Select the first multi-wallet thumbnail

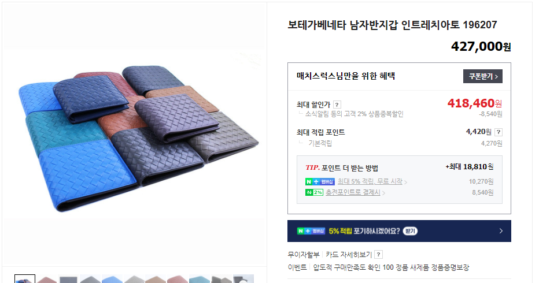(x=25, y=278)
